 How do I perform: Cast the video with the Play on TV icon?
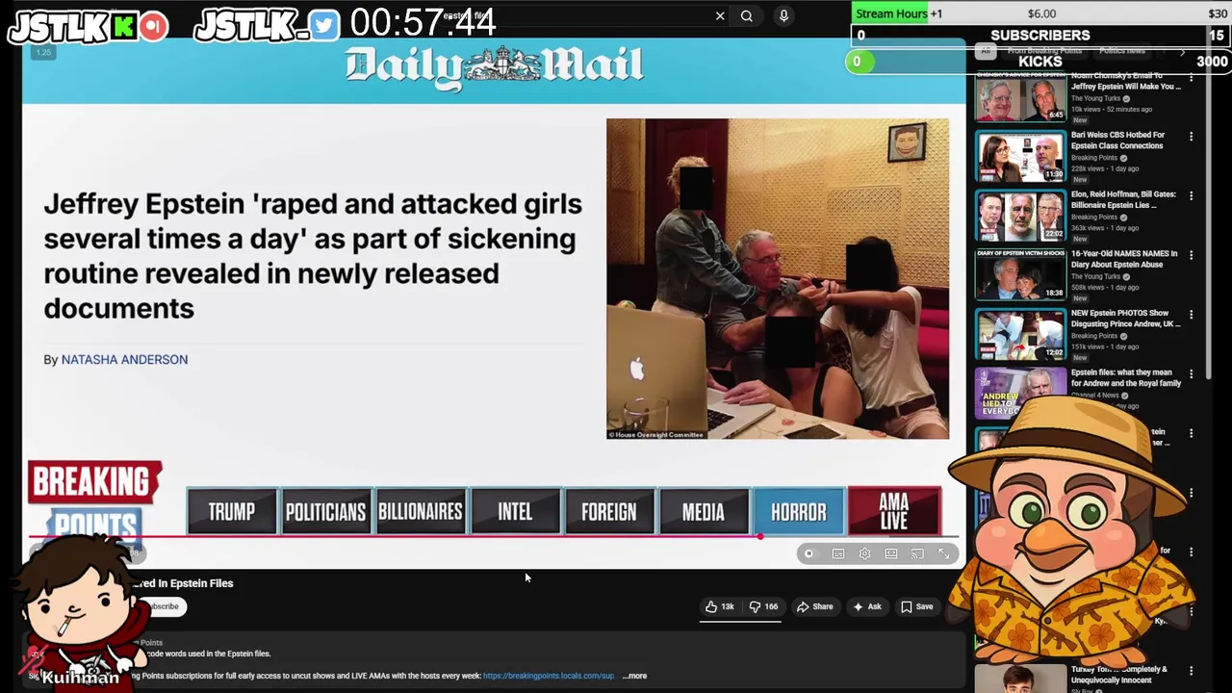pos(917,553)
